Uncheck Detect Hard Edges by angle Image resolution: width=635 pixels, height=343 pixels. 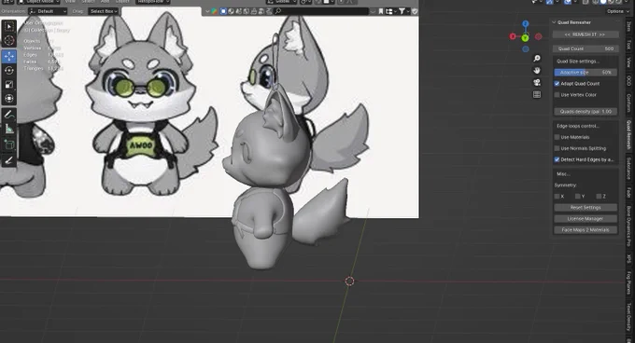557,159
